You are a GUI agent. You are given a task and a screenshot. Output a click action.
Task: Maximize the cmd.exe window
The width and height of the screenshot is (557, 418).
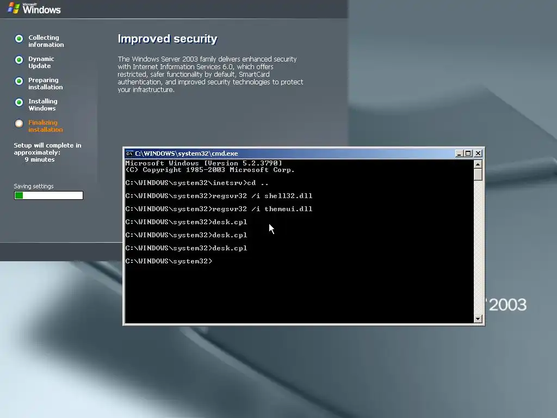coord(468,153)
